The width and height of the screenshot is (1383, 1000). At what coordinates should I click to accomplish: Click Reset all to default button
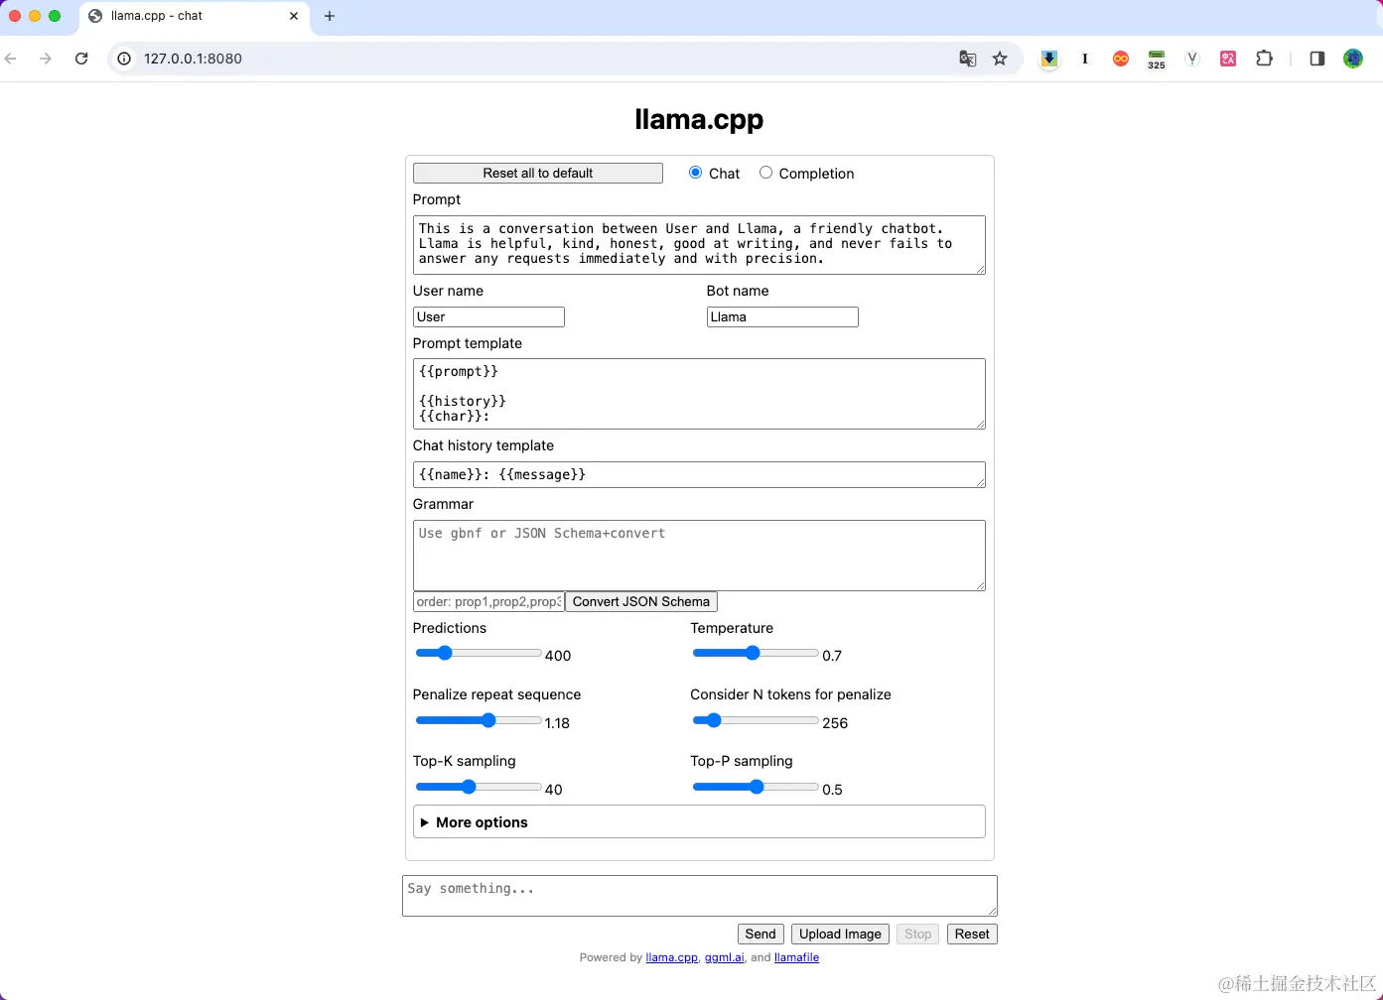pos(538,173)
